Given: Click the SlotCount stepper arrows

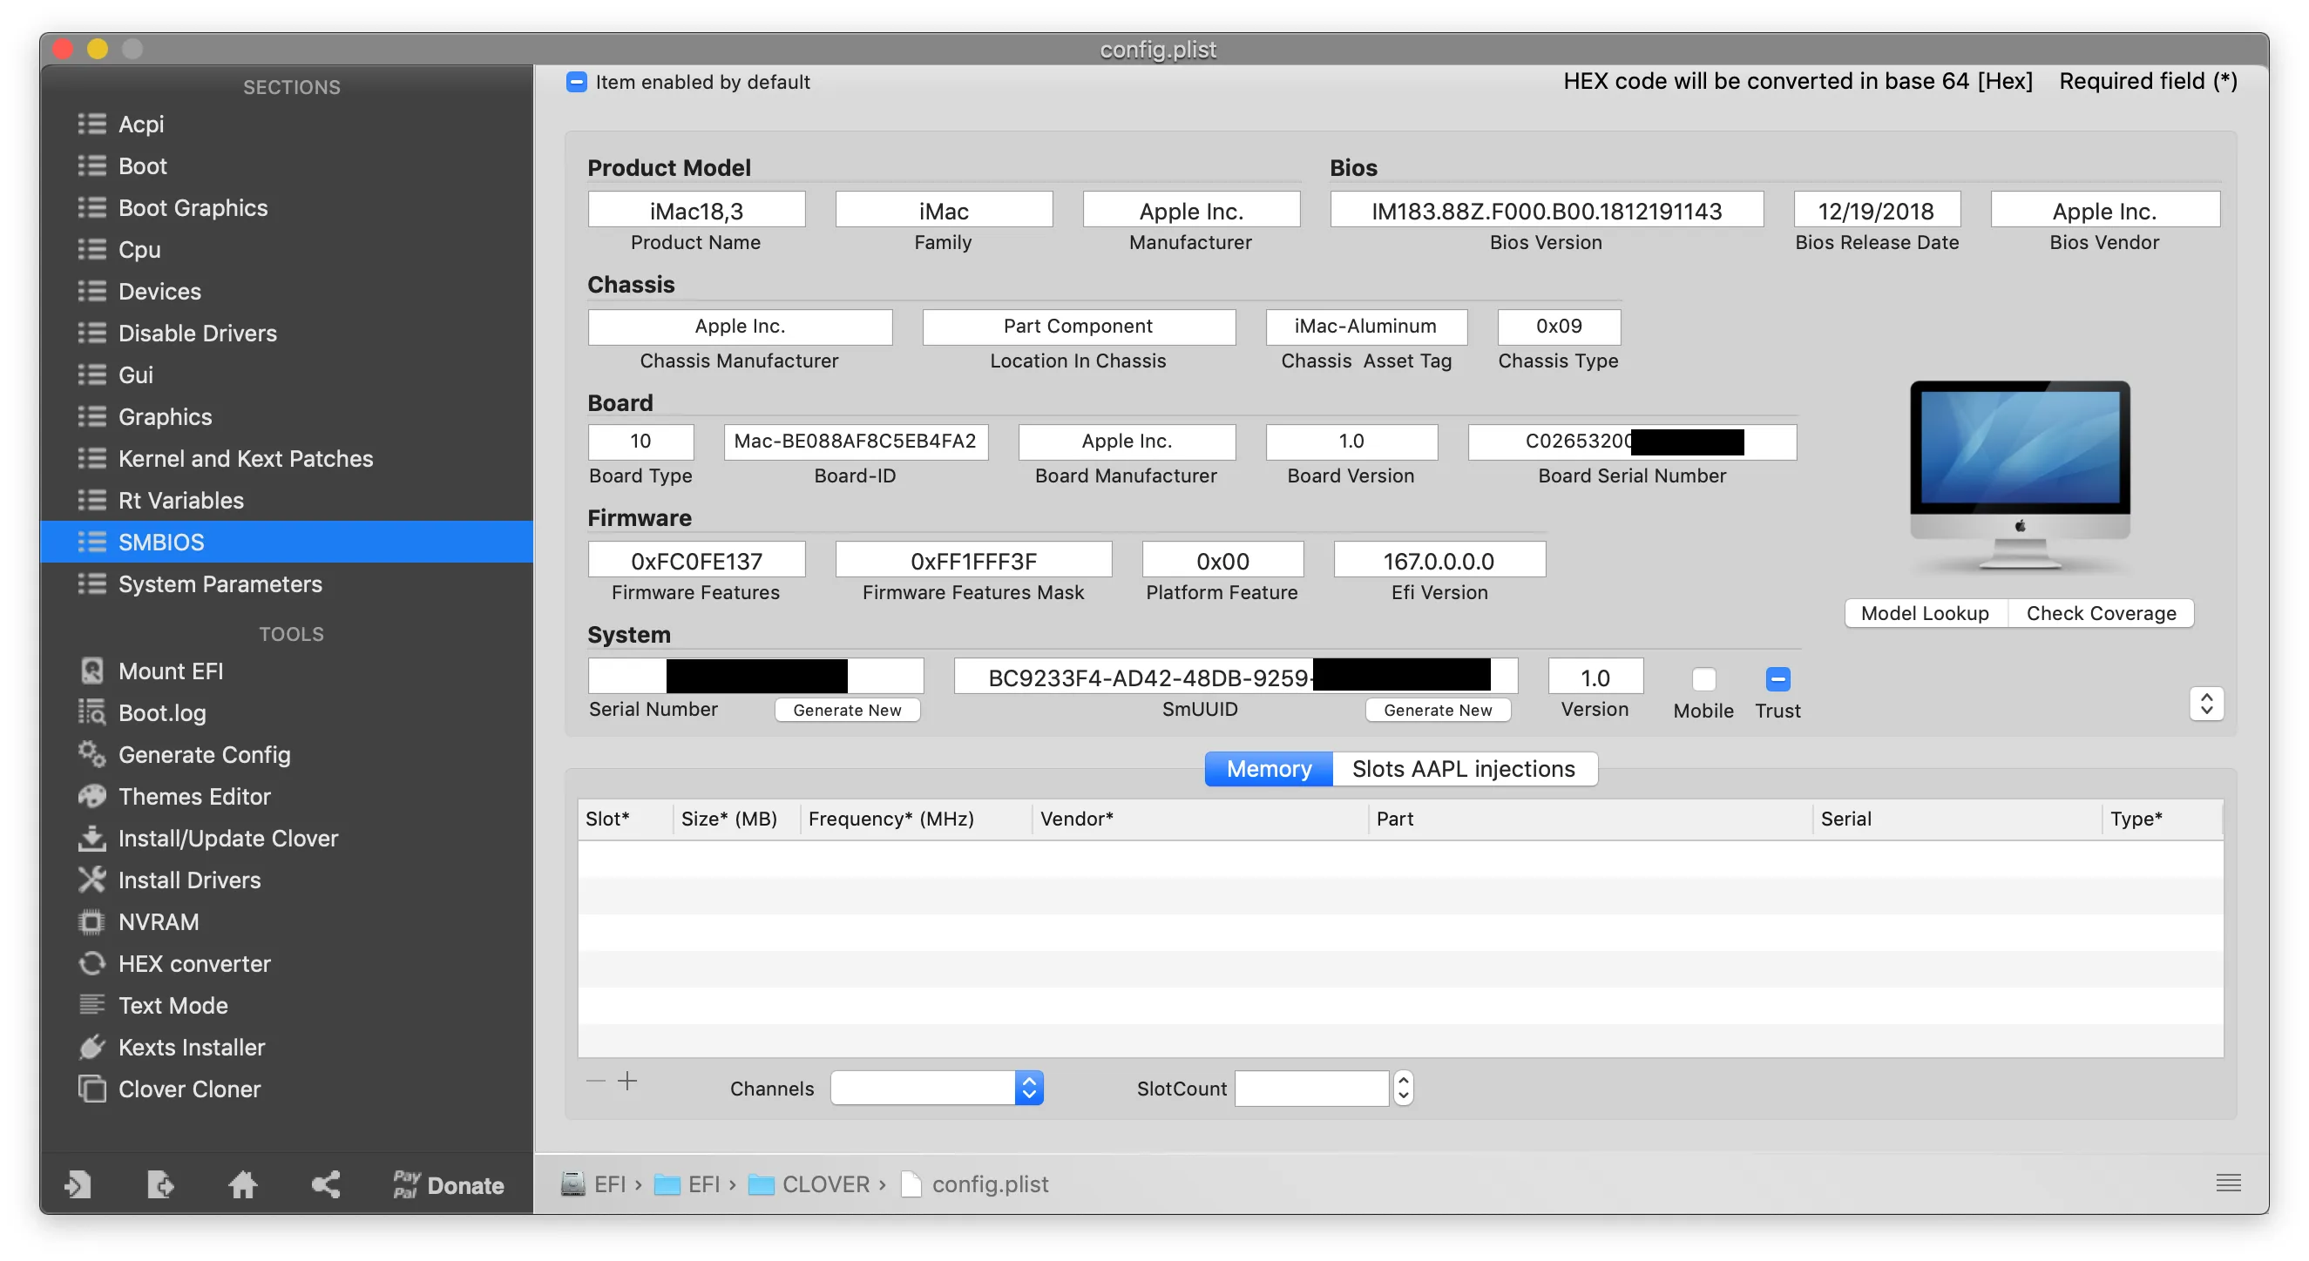Looking at the screenshot, I should pyautogui.click(x=1403, y=1089).
